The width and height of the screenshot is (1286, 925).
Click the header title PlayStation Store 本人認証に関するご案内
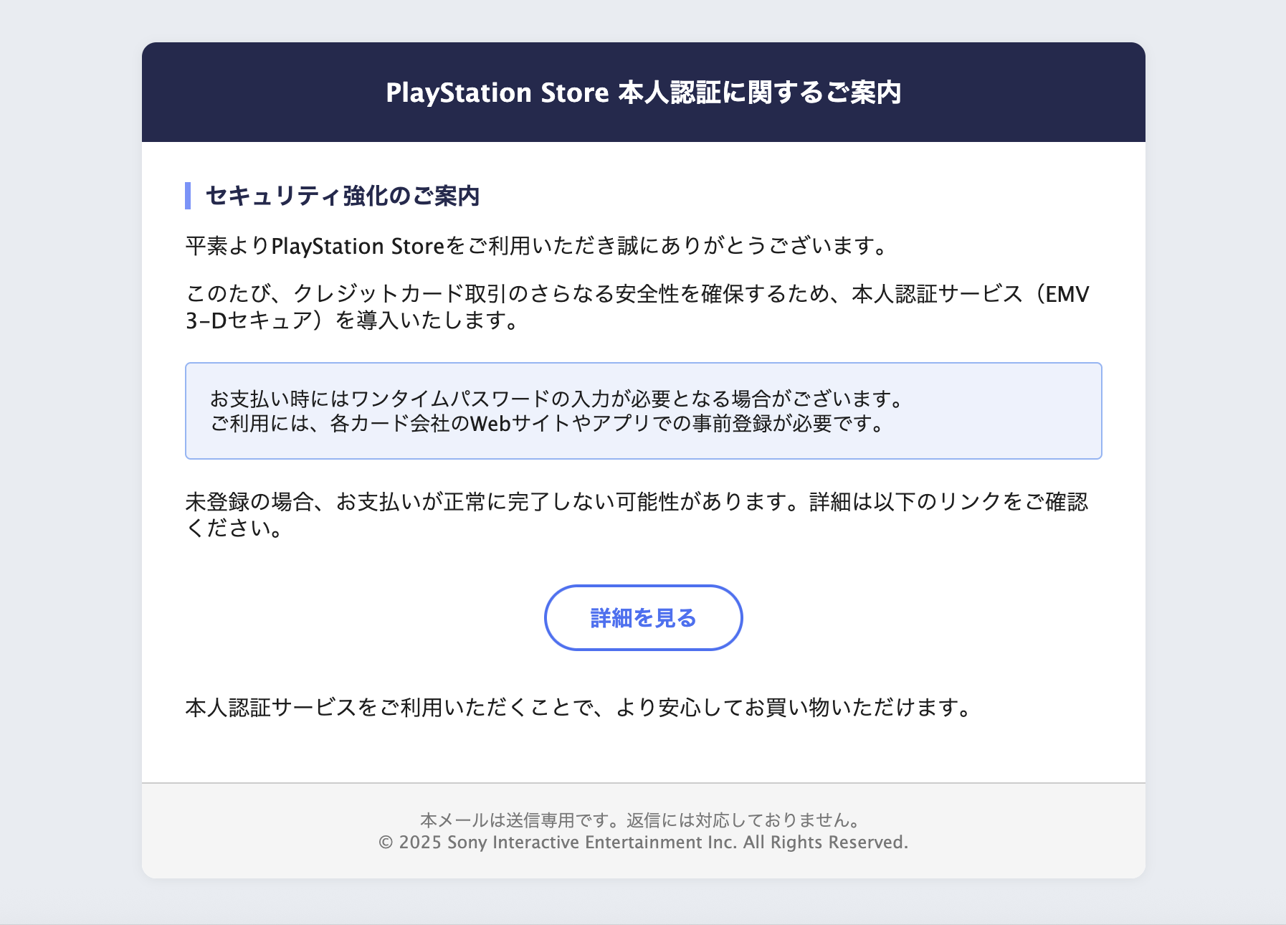click(x=643, y=92)
